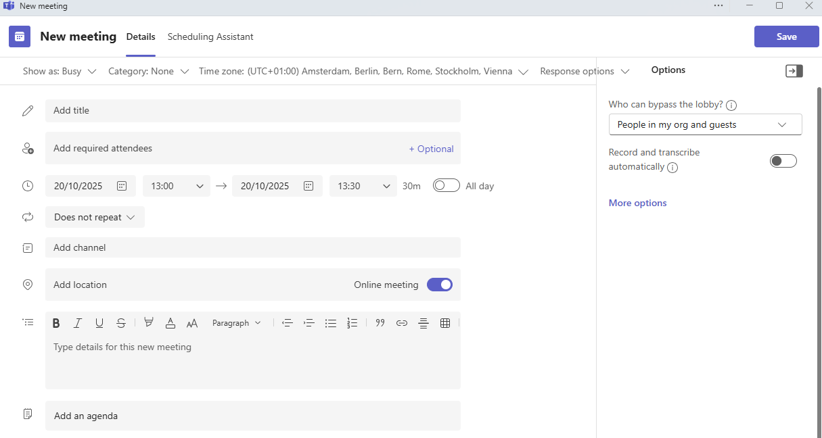Image resolution: width=822 pixels, height=438 pixels.
Task: Collapse the Options side panel
Action: tap(794, 71)
